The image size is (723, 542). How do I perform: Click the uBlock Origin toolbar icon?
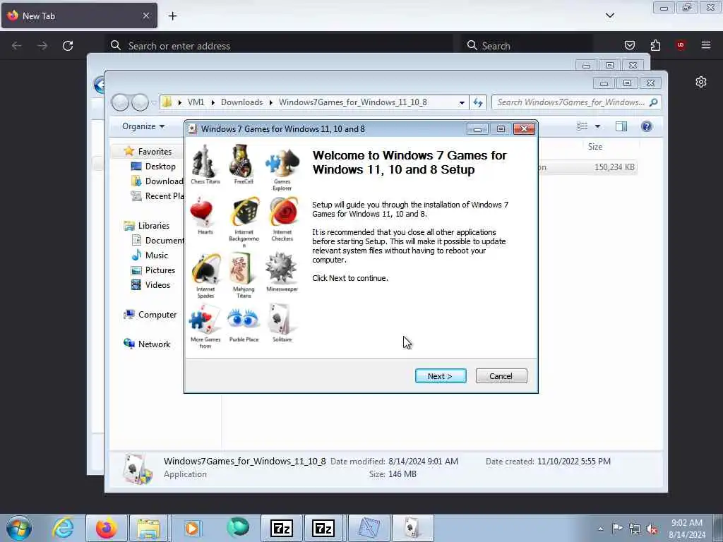[x=681, y=45]
